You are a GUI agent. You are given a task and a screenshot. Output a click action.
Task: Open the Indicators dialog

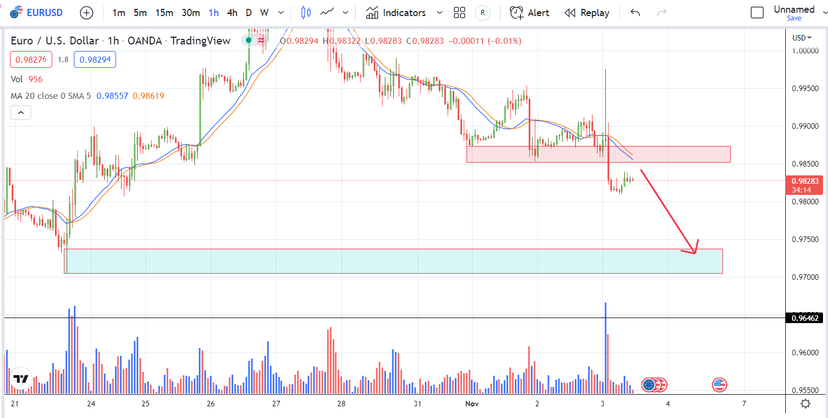(397, 12)
